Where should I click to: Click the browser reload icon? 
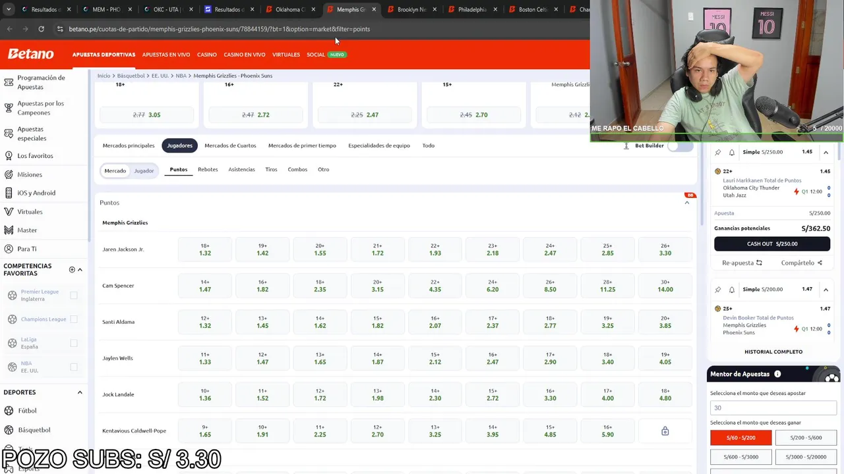point(41,29)
